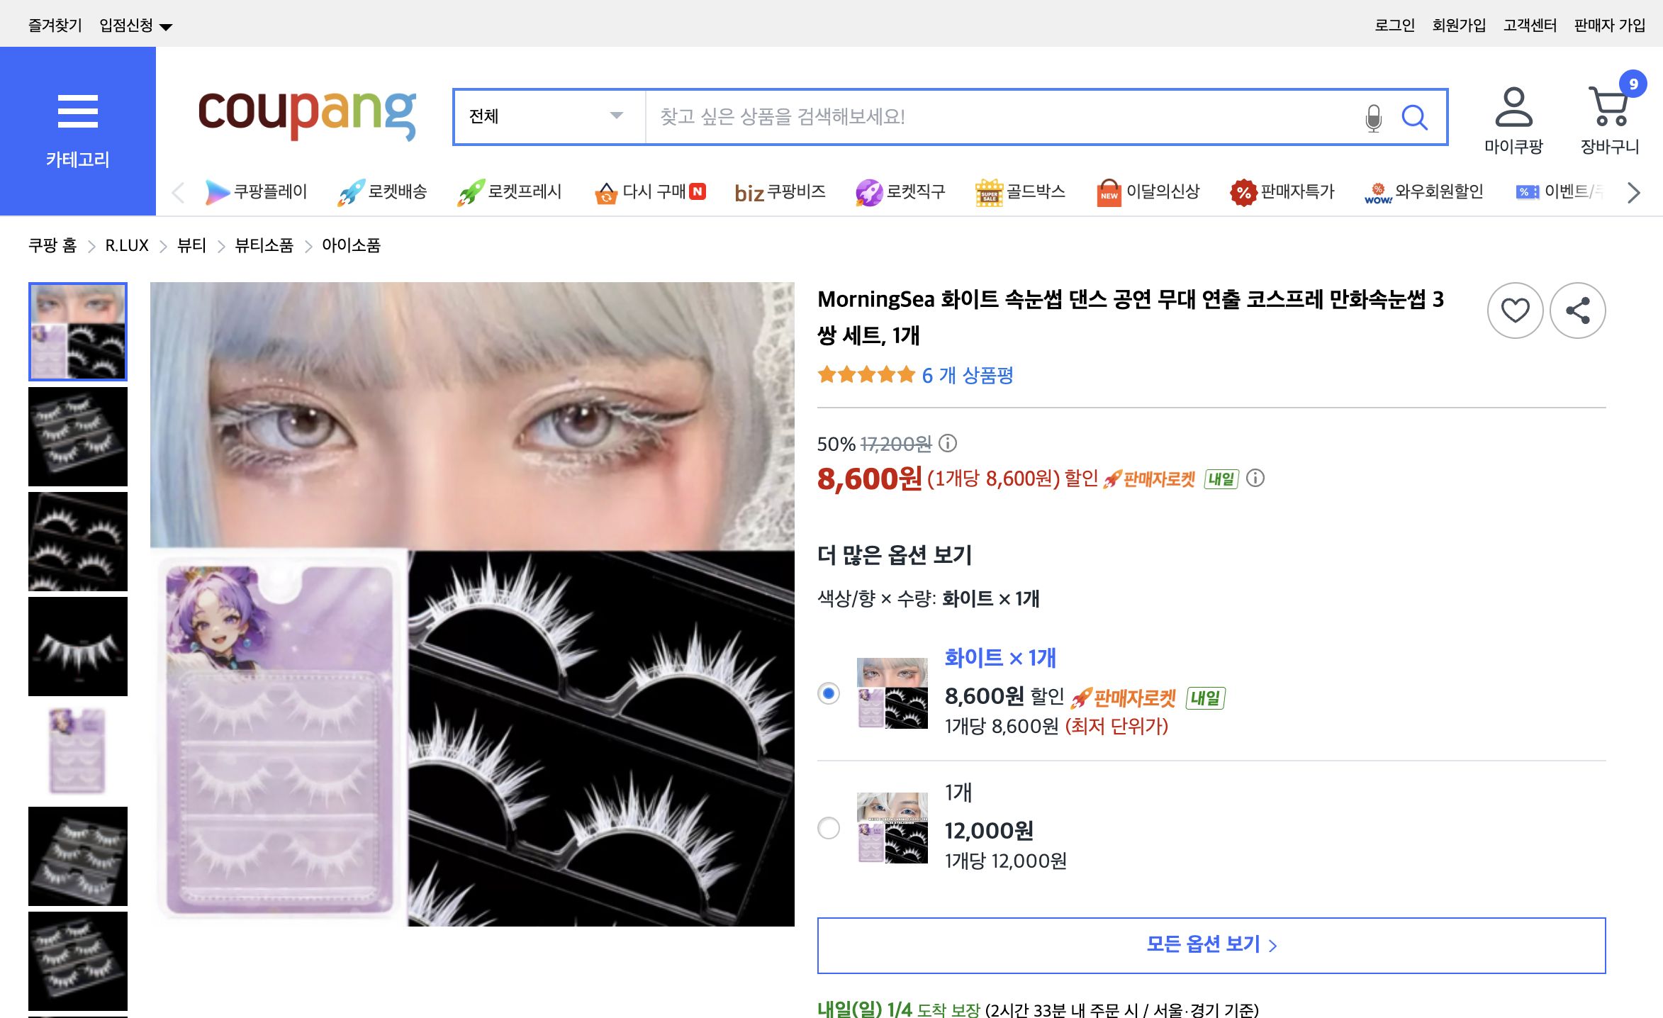Image resolution: width=1663 pixels, height=1018 pixels.
Task: Select the purple packaging thumbnail in sidebar
Action: point(78,749)
